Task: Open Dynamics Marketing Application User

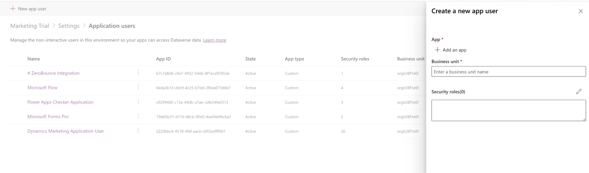Action: click(66, 131)
